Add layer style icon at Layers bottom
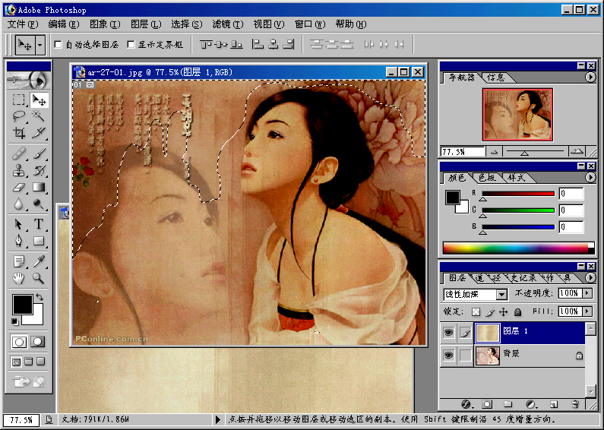The height and width of the screenshot is (430, 604). (466, 404)
